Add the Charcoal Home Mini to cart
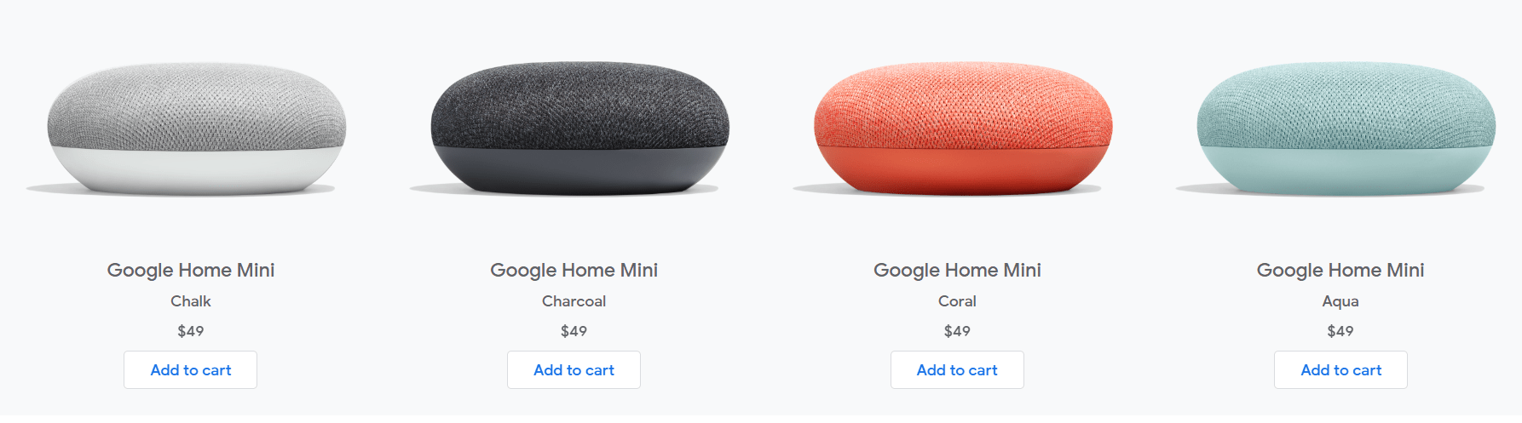 coord(574,370)
